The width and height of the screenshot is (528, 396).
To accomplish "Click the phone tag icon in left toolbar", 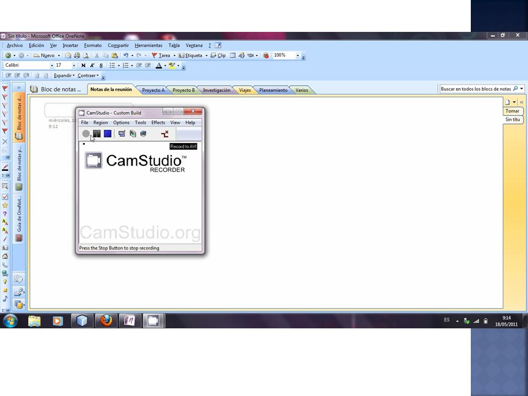I will (x=5, y=265).
